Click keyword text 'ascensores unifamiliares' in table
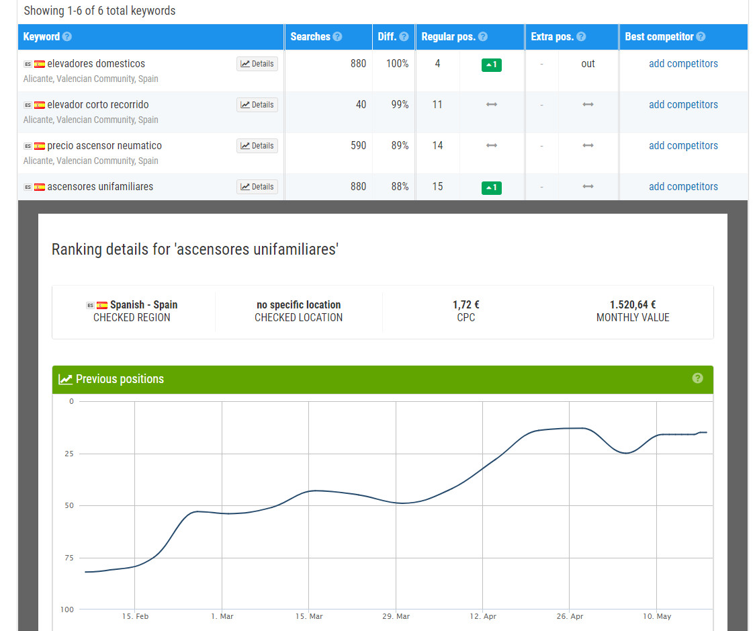This screenshot has width=755, height=631. [x=100, y=186]
